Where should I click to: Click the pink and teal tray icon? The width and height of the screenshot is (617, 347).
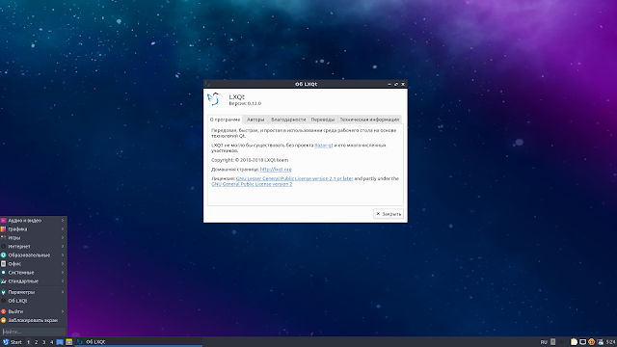(600, 342)
